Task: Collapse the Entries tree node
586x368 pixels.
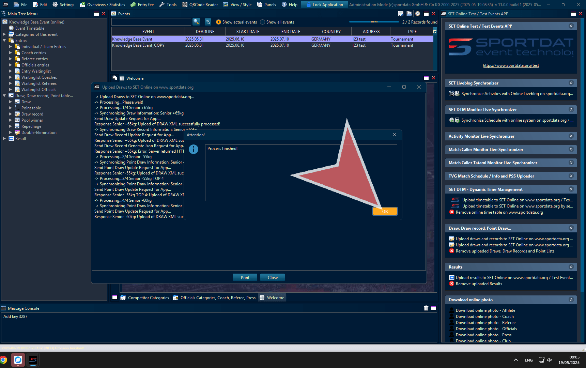Action: 4,41
